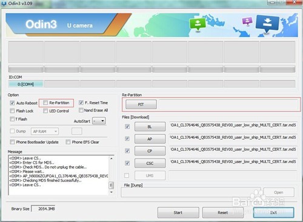
Task: Toggle the LED Control checkbox
Action: (x=45, y=111)
